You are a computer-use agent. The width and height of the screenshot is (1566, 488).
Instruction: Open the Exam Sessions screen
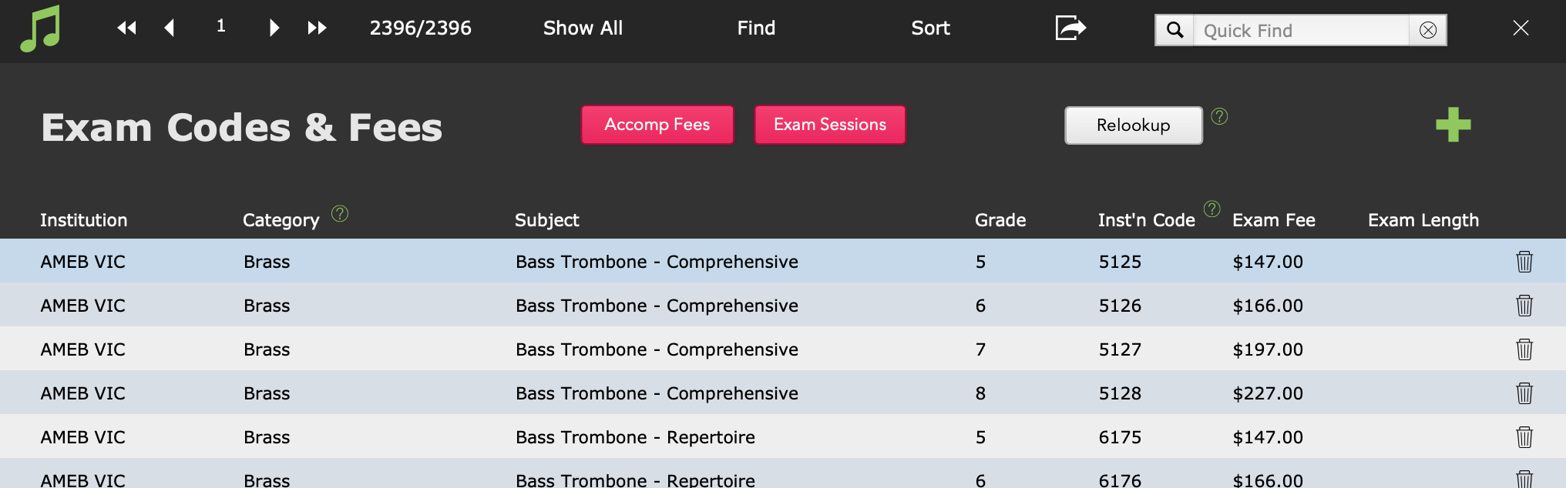[x=830, y=125]
